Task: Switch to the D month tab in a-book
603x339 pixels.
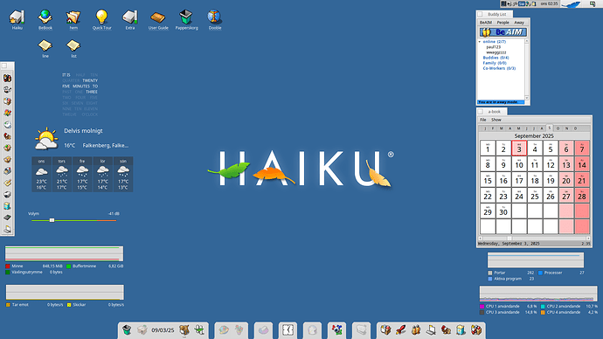Action: (575, 128)
